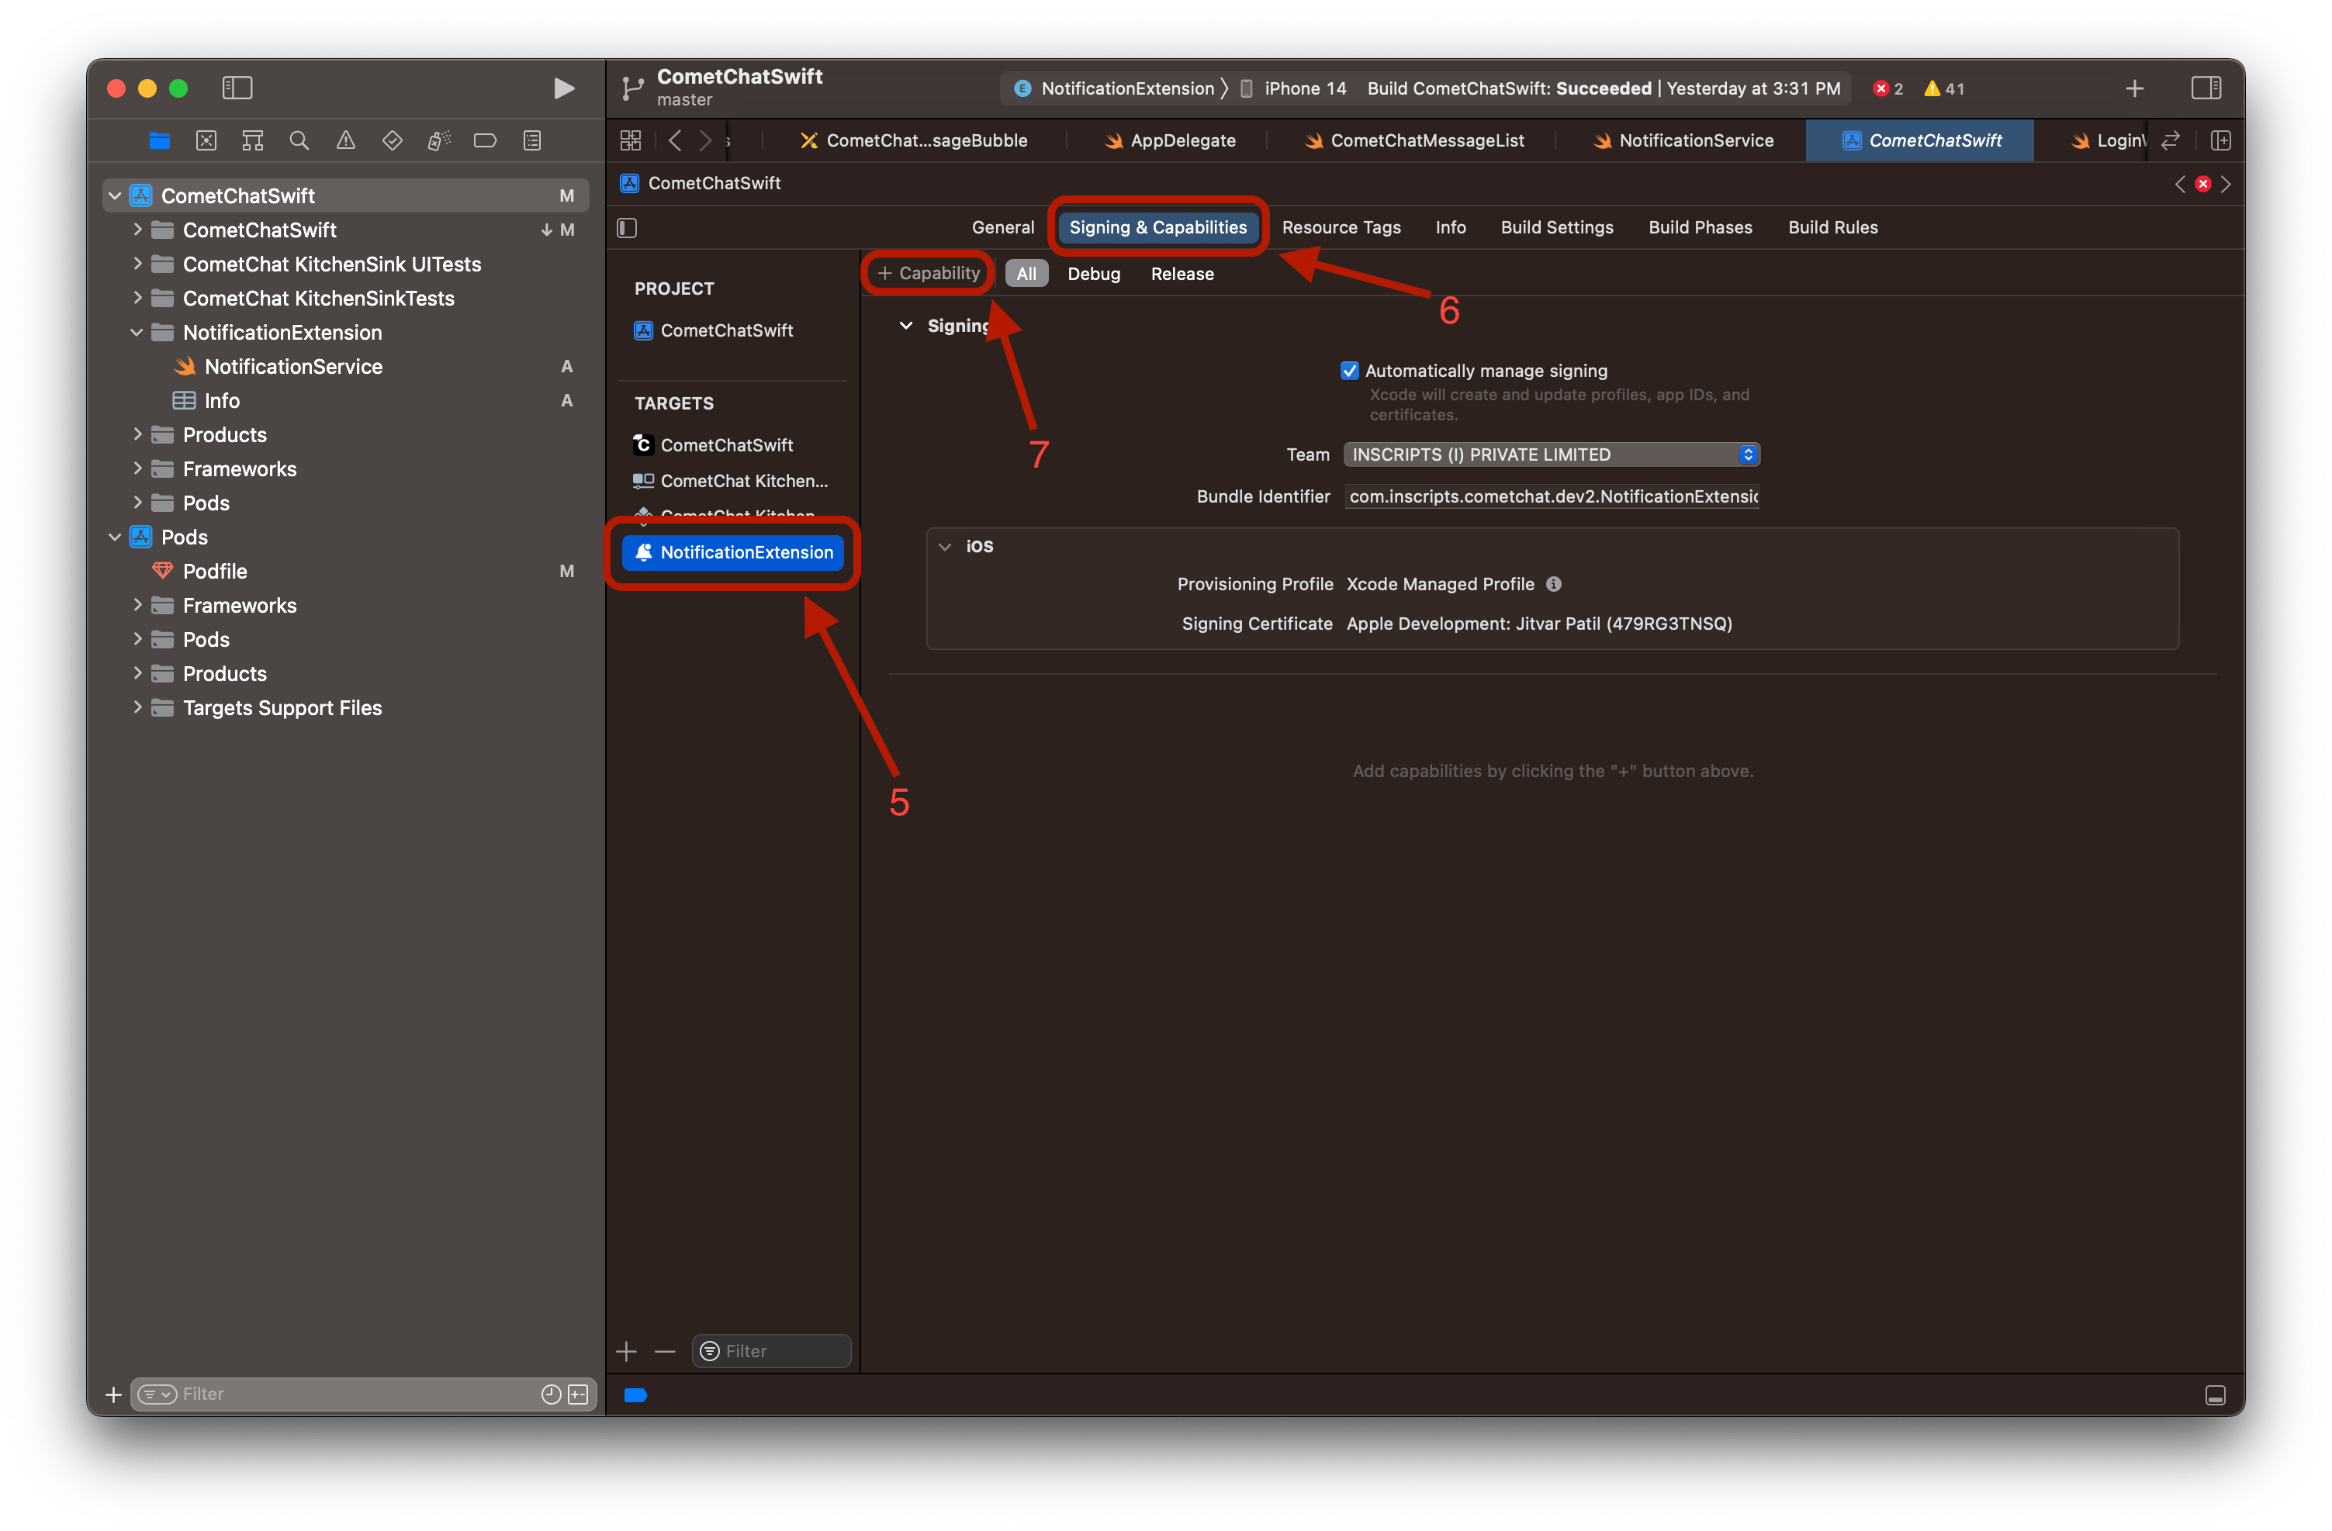Viewport: 2332px width, 1531px height.
Task: Jump to the previous issue
Action: pyautogui.click(x=2180, y=183)
